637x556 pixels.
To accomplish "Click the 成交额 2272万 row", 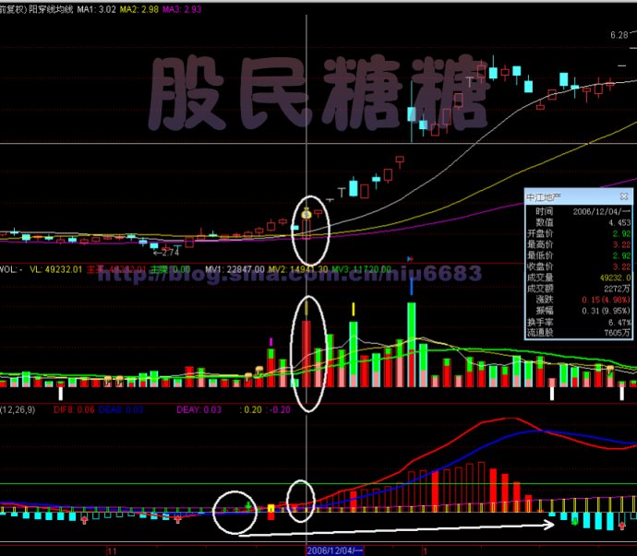I will coord(579,289).
